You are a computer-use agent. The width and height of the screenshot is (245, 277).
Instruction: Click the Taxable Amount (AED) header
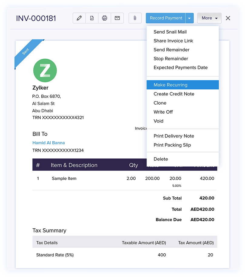[144, 243]
